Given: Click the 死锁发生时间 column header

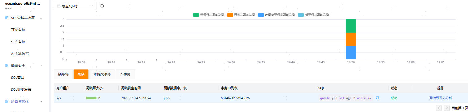Looking at the screenshot, I should pyautogui.click(x=131, y=88).
